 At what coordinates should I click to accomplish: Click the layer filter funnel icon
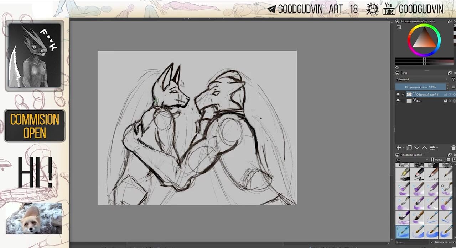[x=453, y=79]
